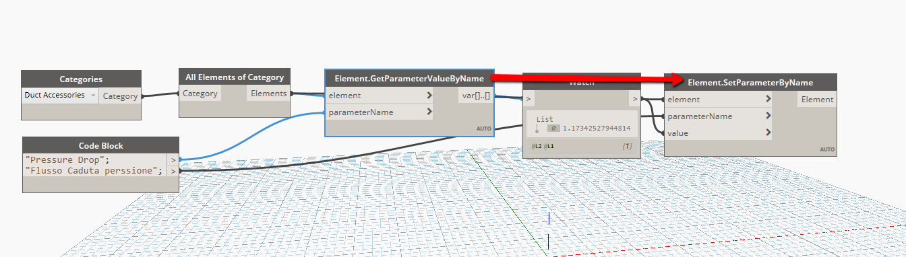Select Element.SetParameterByName node header
906x257 pixels.
(750, 82)
